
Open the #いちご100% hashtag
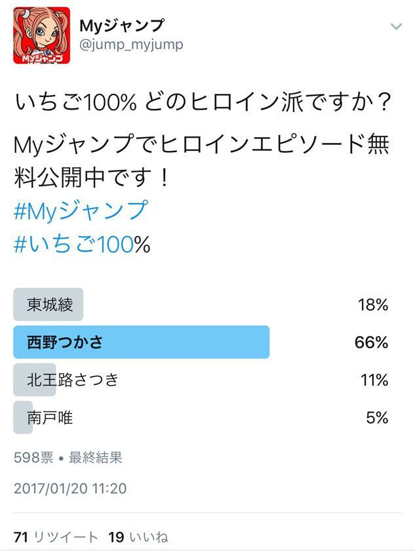[82, 244]
